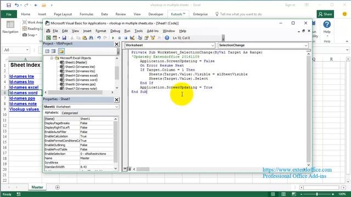The image size is (351, 197).
Task: Open the VBA Add-Ins menu
Action: (x=152, y=31)
